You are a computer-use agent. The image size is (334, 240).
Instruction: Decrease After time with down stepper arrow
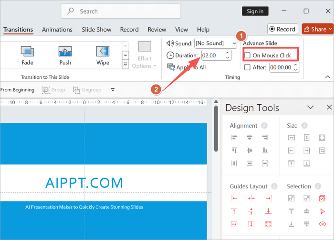pyautogui.click(x=296, y=69)
